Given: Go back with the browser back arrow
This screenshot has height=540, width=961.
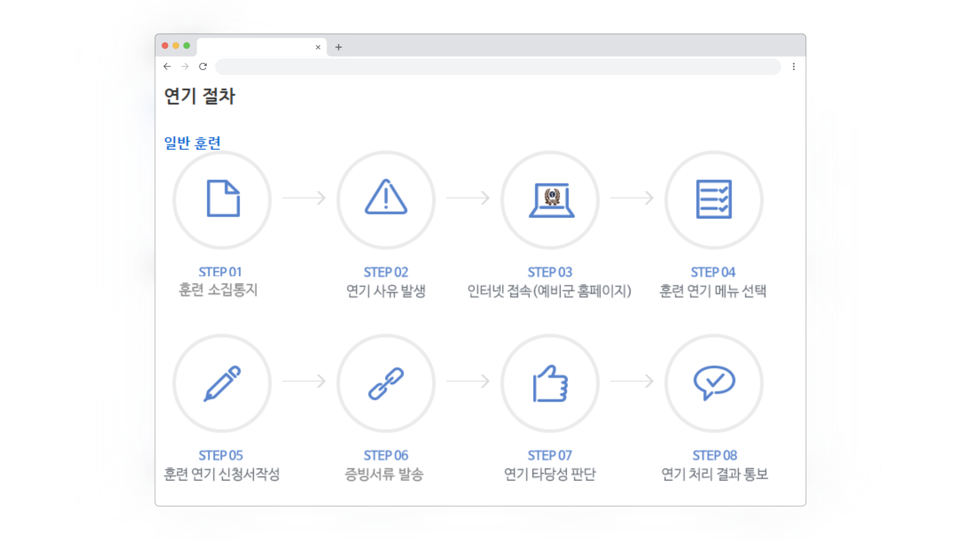Looking at the screenshot, I should click(x=167, y=66).
